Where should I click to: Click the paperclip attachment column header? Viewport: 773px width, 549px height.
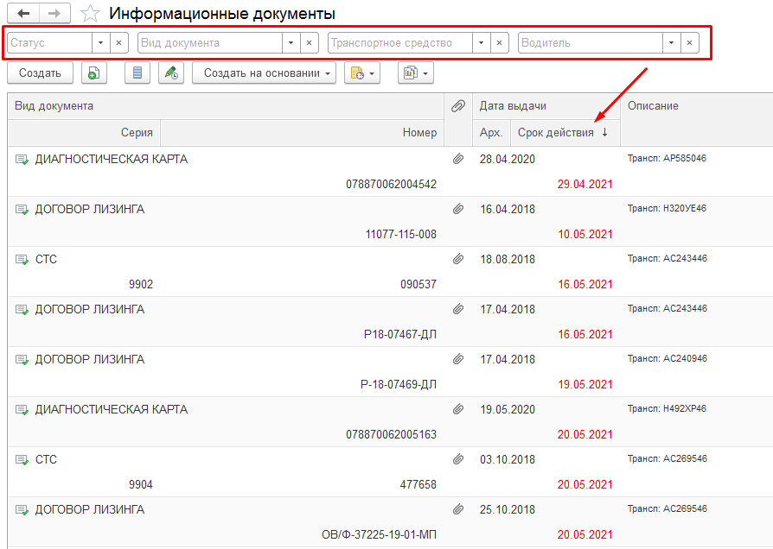(x=457, y=106)
